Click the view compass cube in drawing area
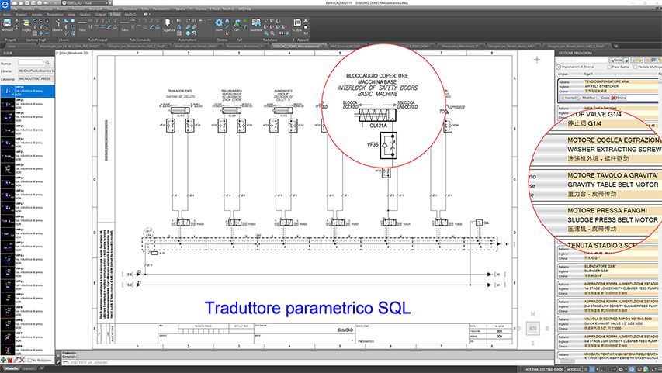Image resolution: width=662 pixels, height=373 pixels. coord(533,328)
